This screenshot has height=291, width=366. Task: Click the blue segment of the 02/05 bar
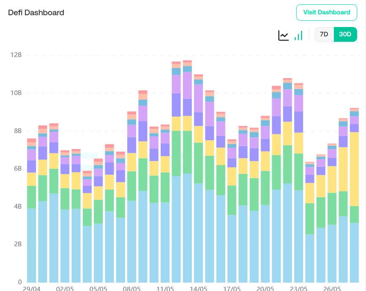(65, 246)
